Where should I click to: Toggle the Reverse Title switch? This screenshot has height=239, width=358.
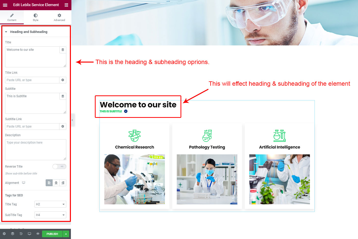click(59, 167)
